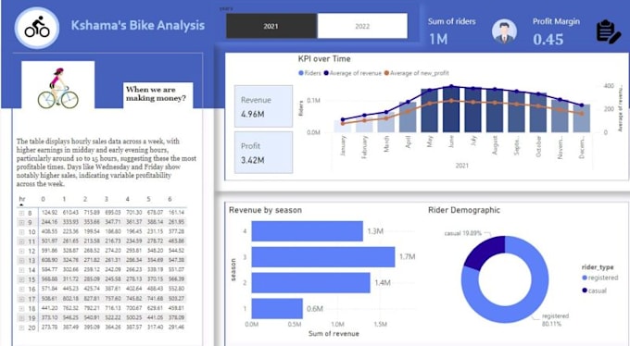This screenshot has width=630, height=346.
Task: Expand hour 11 row in table
Action: coord(21,241)
